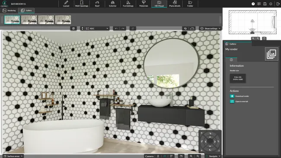Select the person view camera icon
Screen dimensions: 281x158
158,156
